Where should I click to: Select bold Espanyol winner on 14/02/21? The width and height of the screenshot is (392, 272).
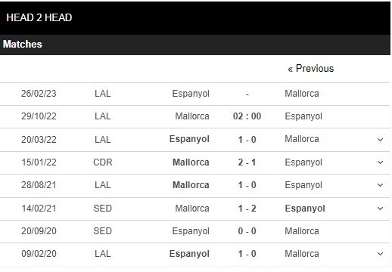pos(305,209)
